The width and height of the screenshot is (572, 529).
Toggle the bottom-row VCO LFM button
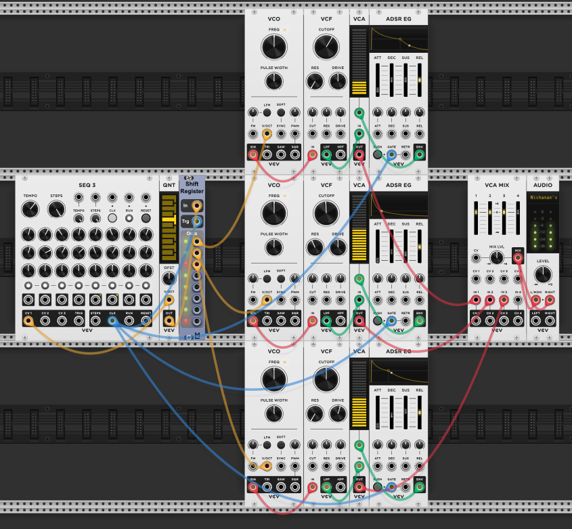(x=267, y=445)
